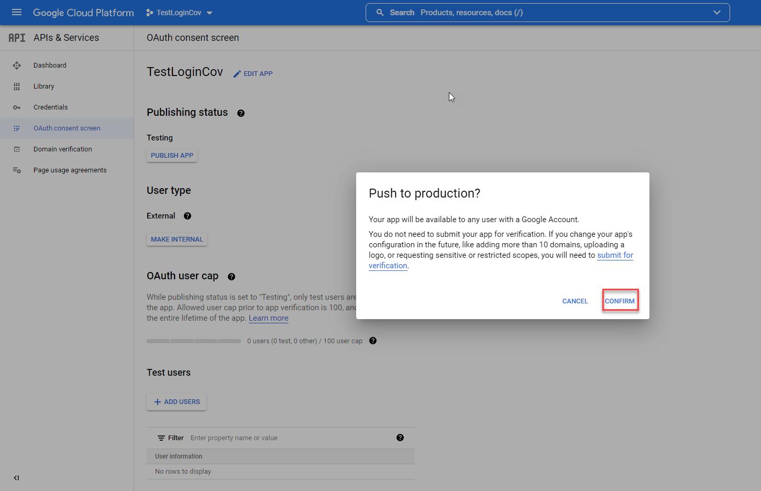Click the project selector hexagon icon

point(150,13)
